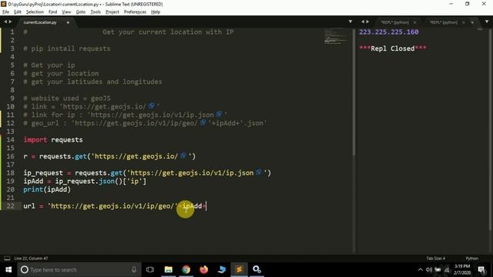The image size is (493, 277).
Task: Click the "ipAdd = ip_request.json()['ip']" line
Action: point(85,182)
